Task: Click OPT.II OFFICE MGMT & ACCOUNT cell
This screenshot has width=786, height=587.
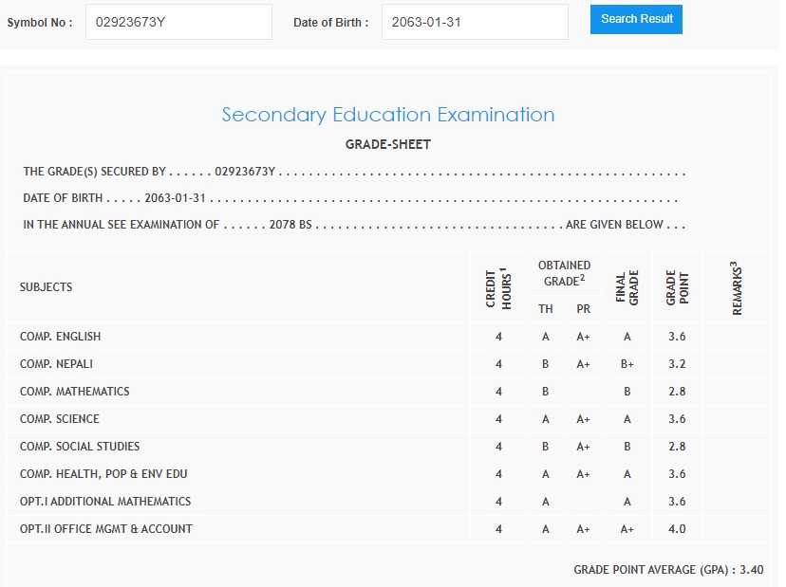Action: [x=106, y=529]
